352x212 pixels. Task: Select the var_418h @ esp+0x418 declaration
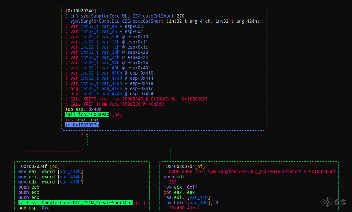point(109,83)
